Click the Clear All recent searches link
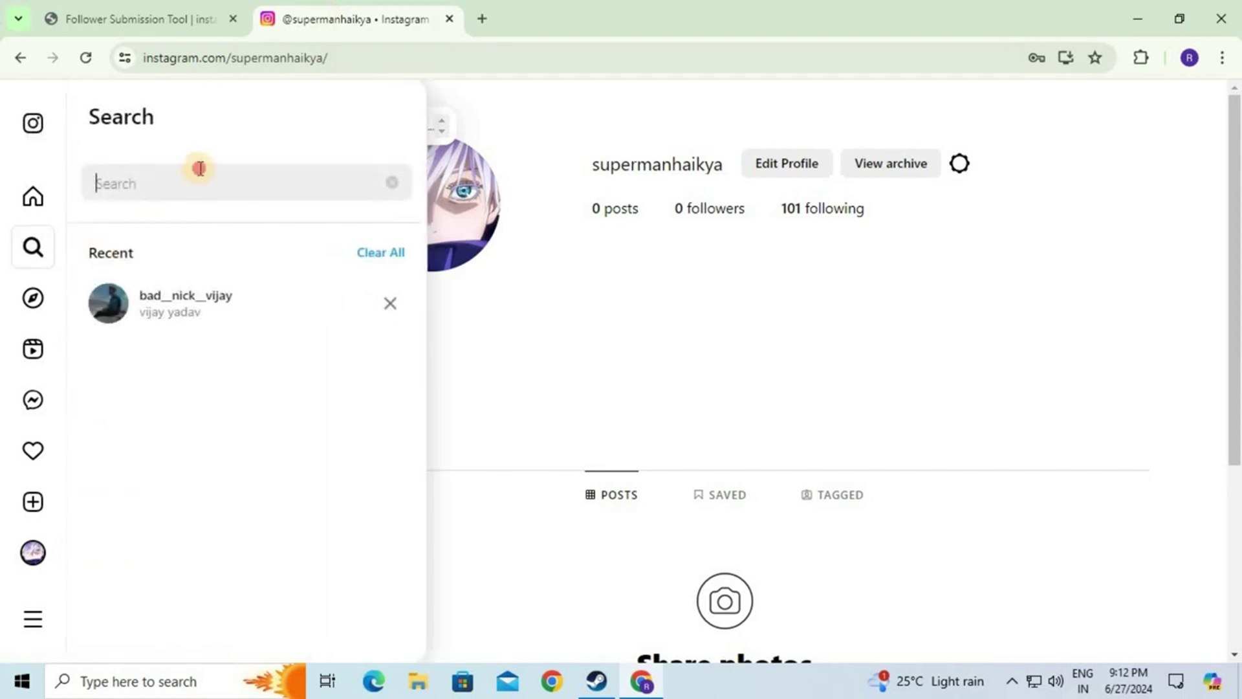 point(380,252)
